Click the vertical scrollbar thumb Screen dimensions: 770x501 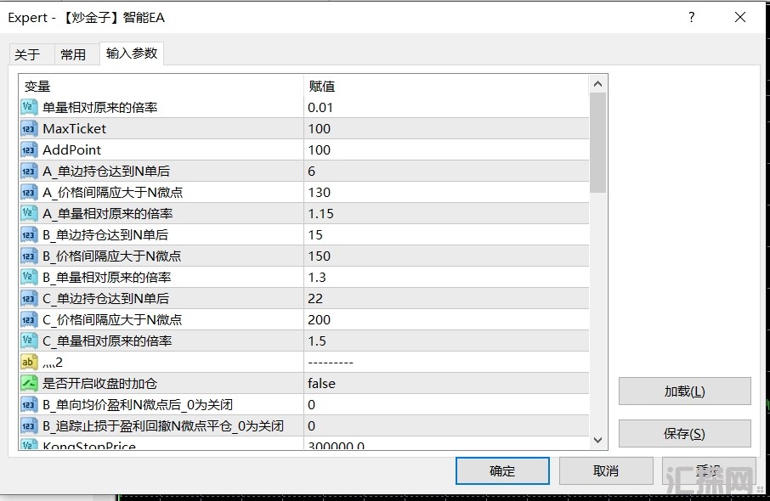pyautogui.click(x=597, y=142)
